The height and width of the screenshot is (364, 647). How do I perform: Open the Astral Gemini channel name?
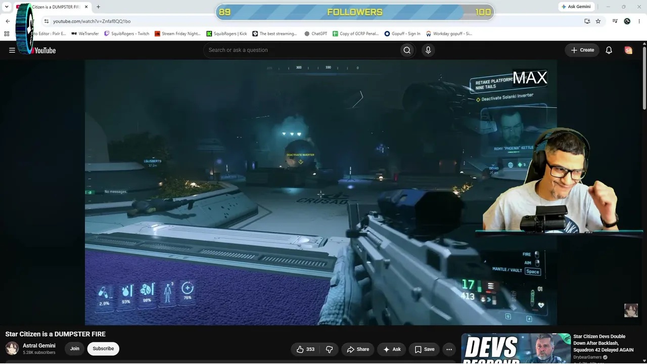click(39, 346)
